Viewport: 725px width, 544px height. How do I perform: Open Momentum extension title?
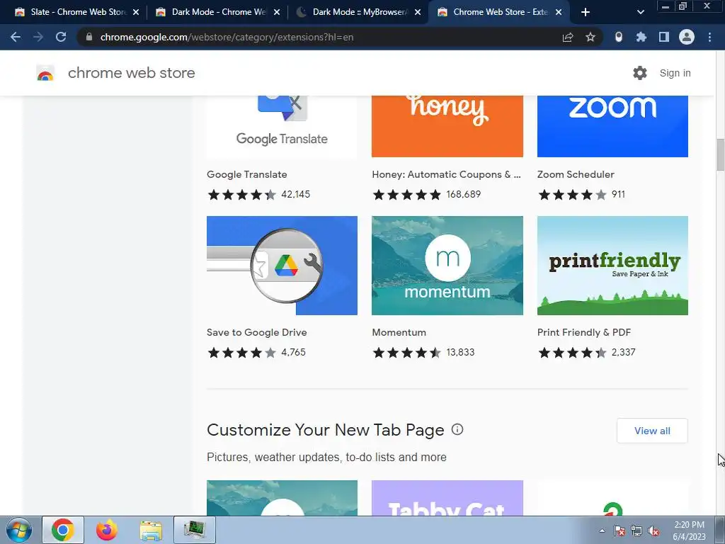[399, 332]
